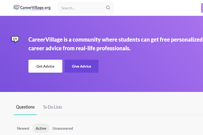Open the To Do Lists tab
Image resolution: width=203 pixels, height=135 pixels.
pos(52,107)
